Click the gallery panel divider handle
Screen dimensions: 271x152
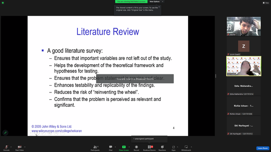(216, 76)
